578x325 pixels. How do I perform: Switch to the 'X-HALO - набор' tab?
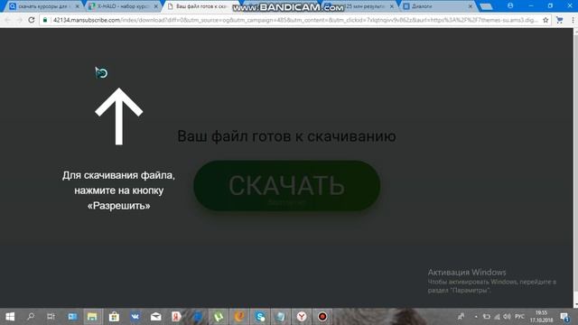(122, 6)
